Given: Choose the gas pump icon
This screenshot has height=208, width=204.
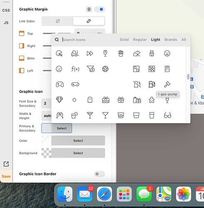Looking at the screenshot, I should 152,84.
